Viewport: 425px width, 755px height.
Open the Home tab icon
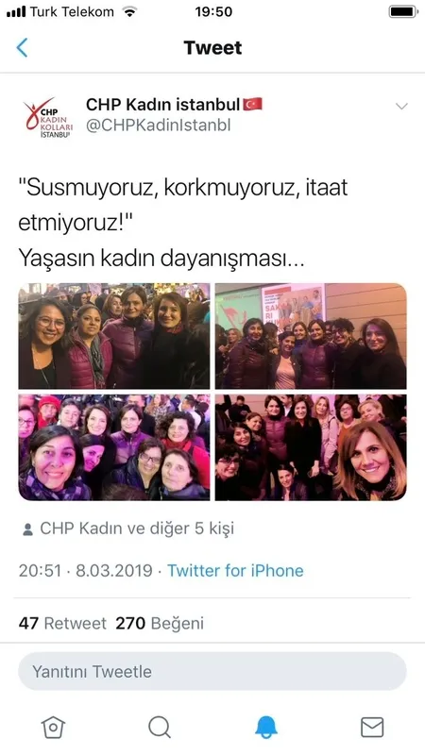pyautogui.click(x=53, y=726)
